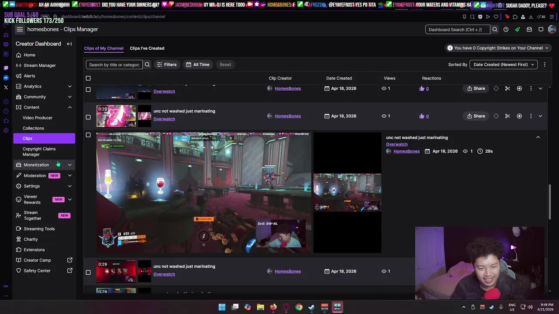Check the red 0:29 thumbnail clip checkbox
The image size is (559, 314).
88,272
